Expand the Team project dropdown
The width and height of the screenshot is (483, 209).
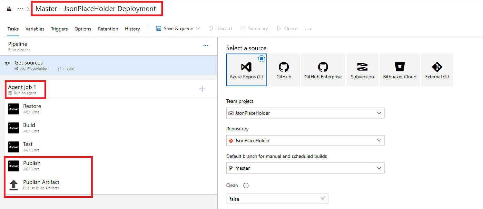pos(305,113)
